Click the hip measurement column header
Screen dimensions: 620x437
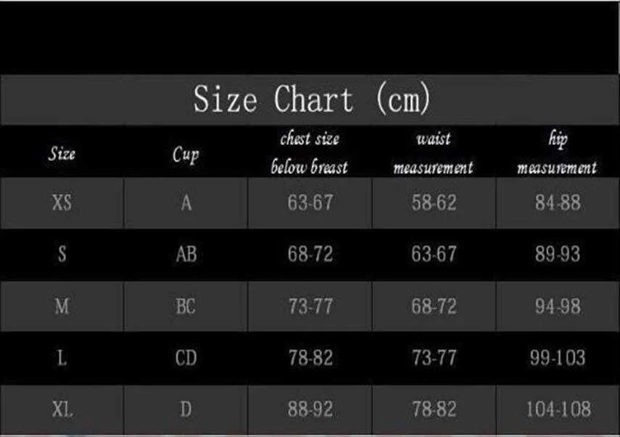pyautogui.click(x=557, y=152)
